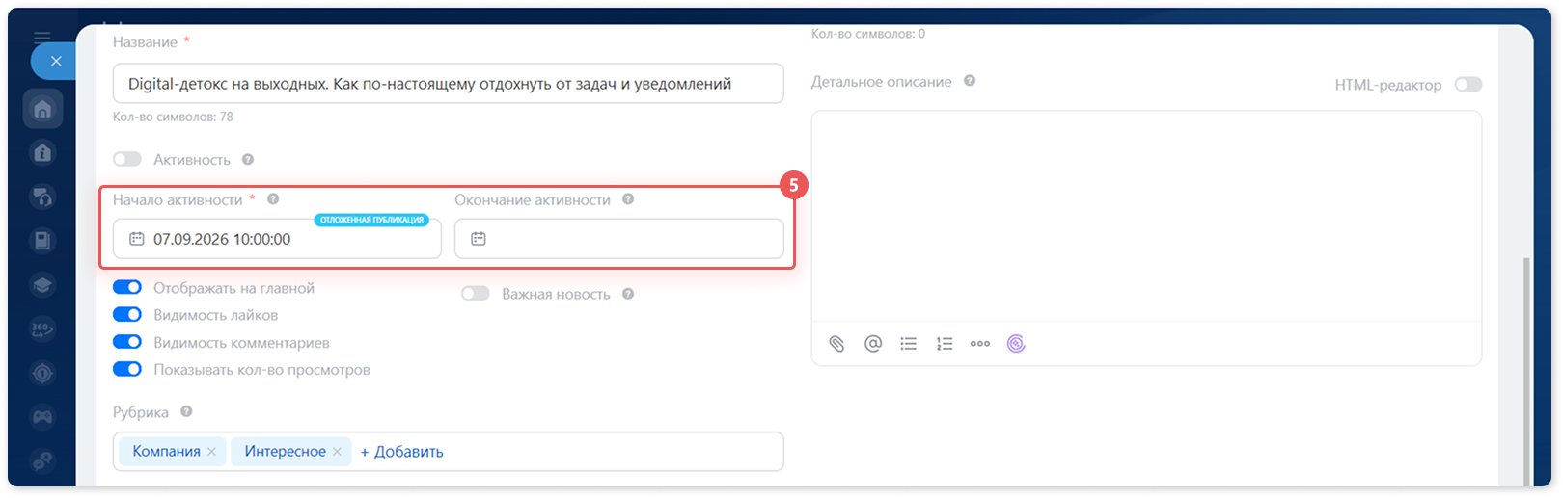Apply numbered list formatting in editor
1563x498 pixels.
point(945,344)
